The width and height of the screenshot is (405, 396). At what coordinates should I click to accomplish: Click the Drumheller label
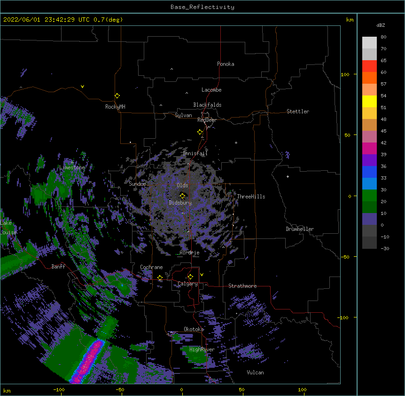click(x=300, y=229)
